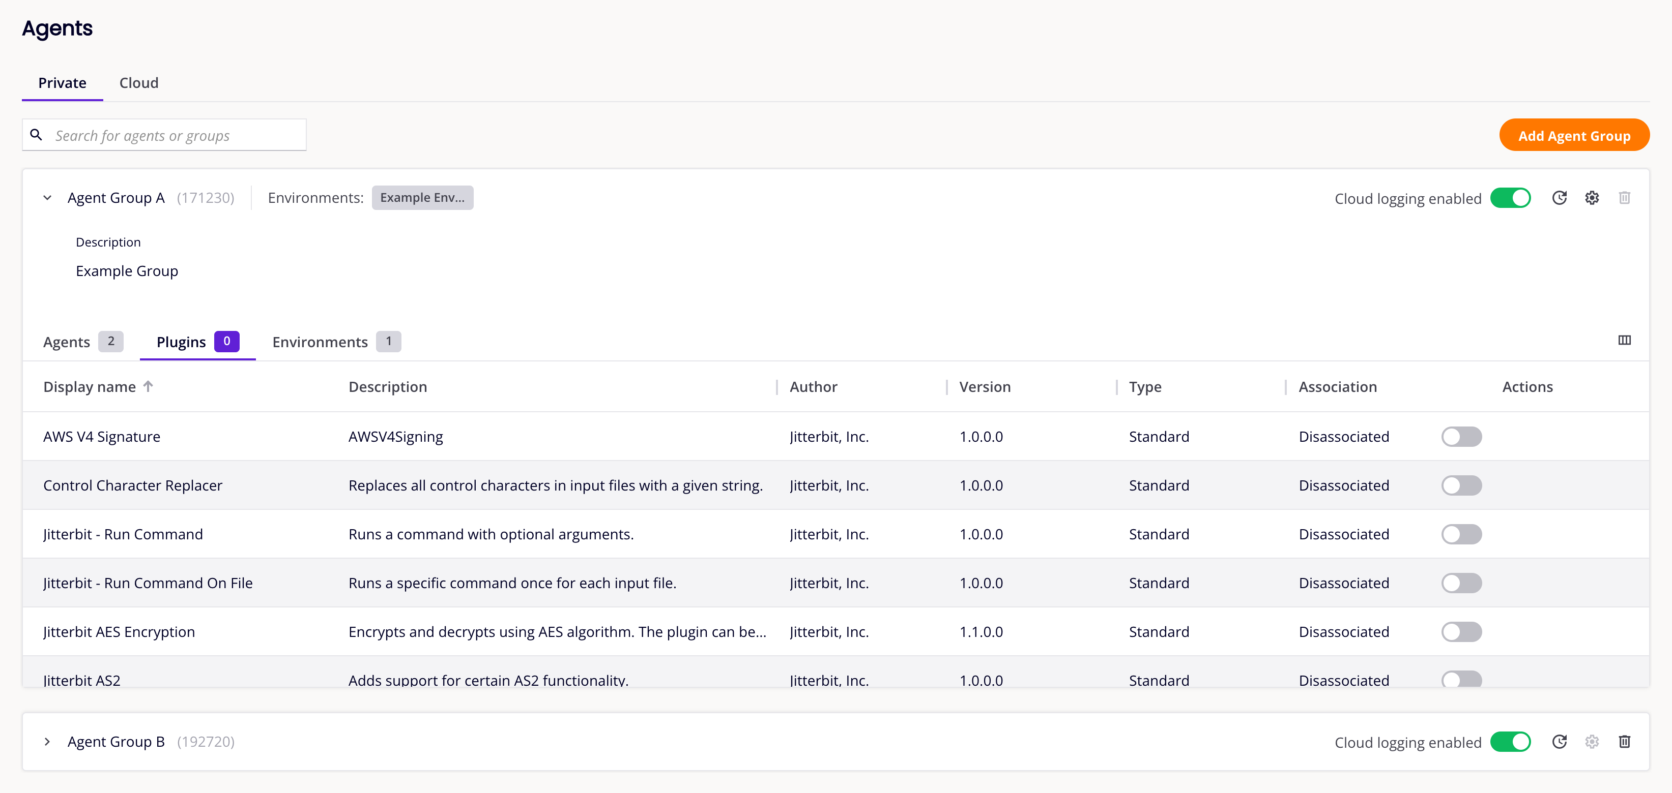Expand the Example Env environment tag
1672x793 pixels.
point(422,197)
